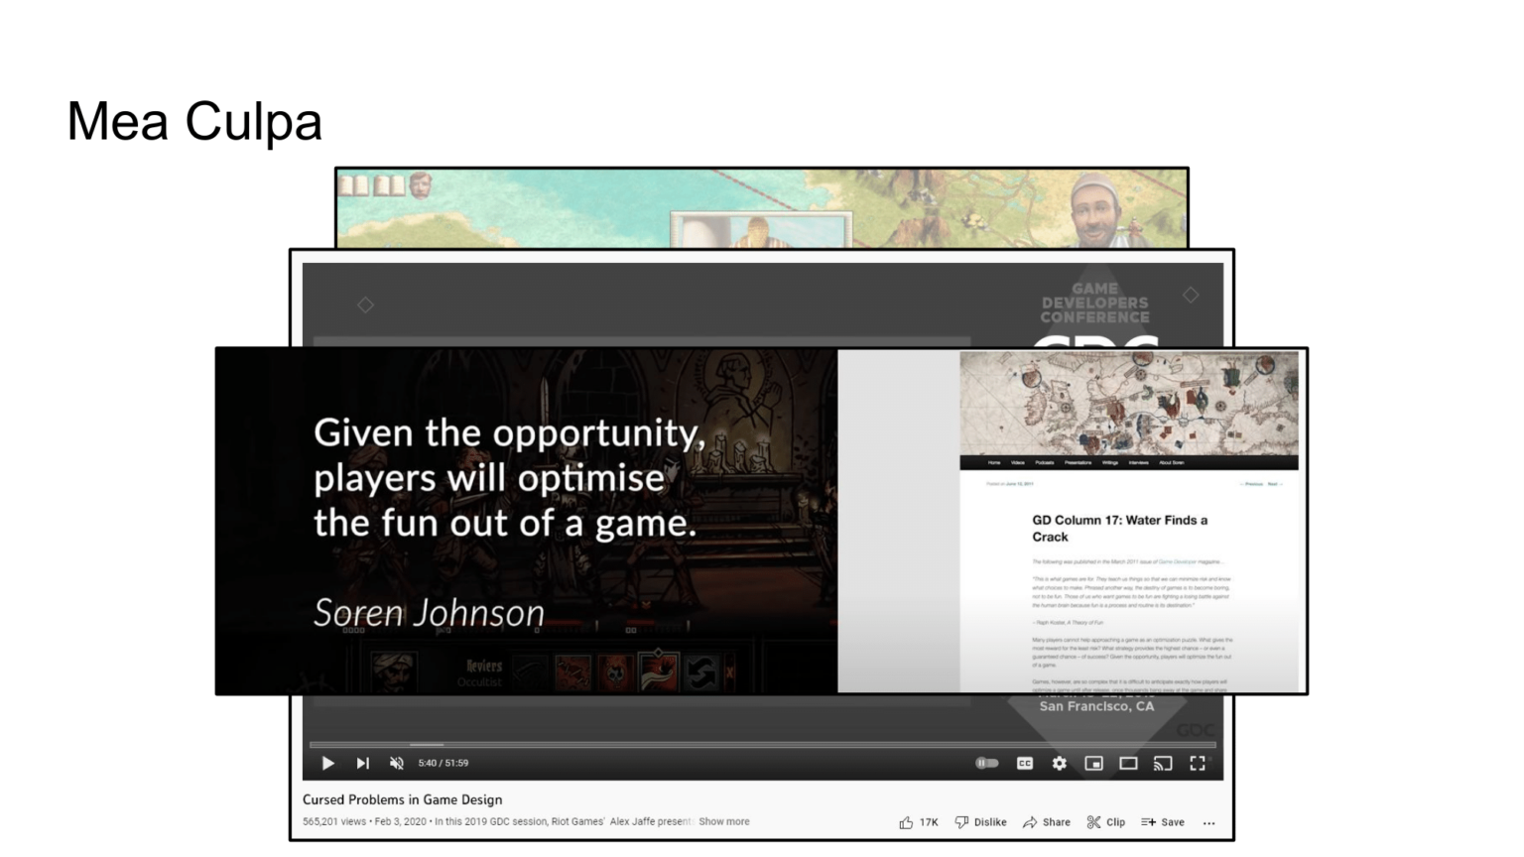Enable closed captions
Image resolution: width=1524 pixels, height=857 pixels.
click(1025, 763)
